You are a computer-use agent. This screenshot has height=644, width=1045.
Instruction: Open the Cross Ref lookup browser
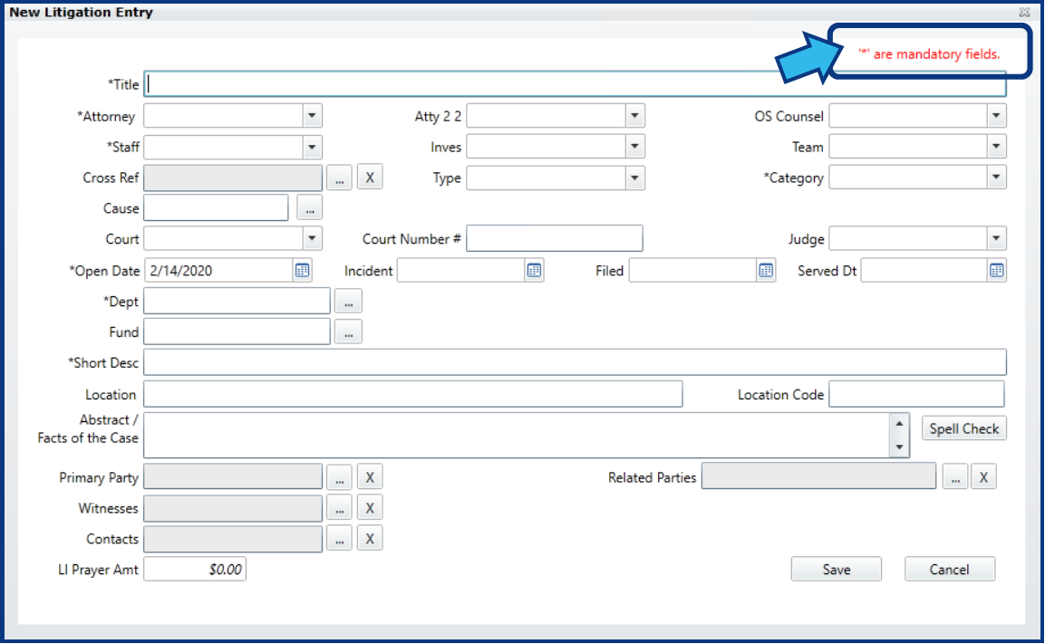[339, 177]
